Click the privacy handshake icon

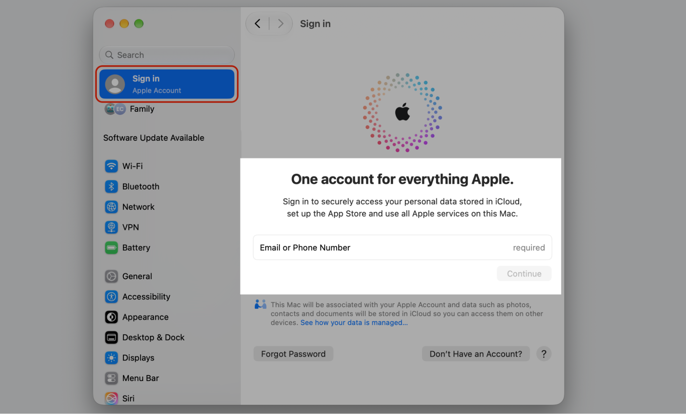[260, 305]
